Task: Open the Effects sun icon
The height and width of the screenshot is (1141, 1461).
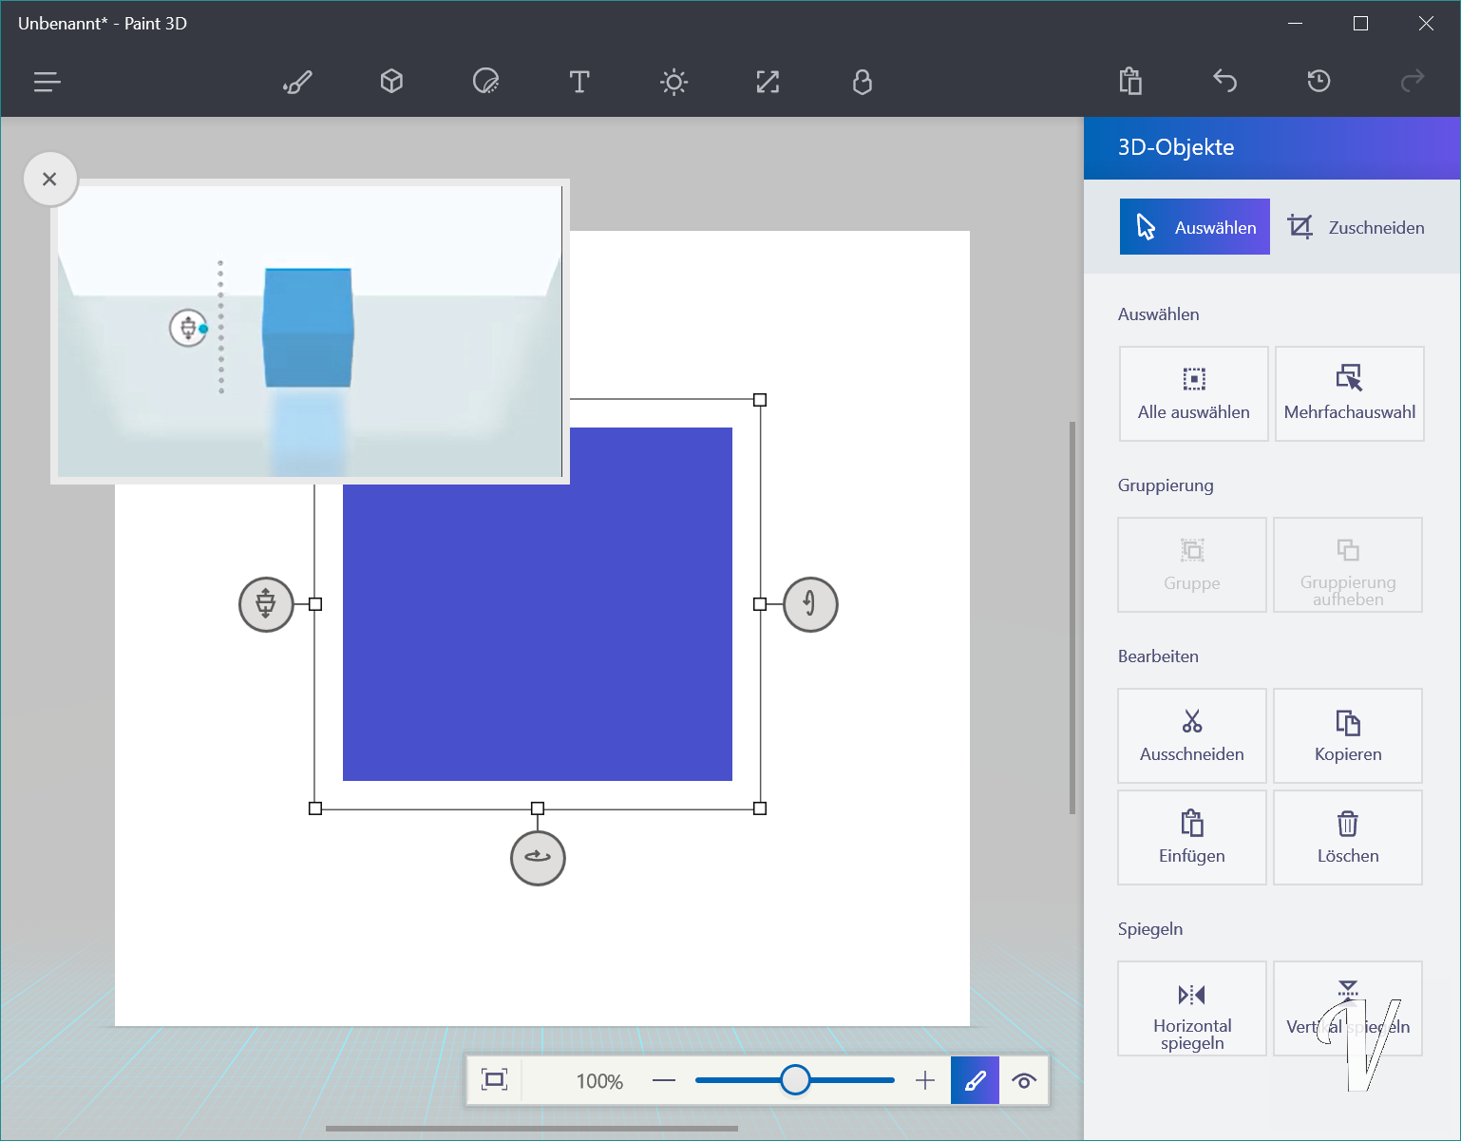Action: point(674,83)
